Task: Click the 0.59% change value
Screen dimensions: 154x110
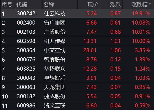Action: coord(142,105)
